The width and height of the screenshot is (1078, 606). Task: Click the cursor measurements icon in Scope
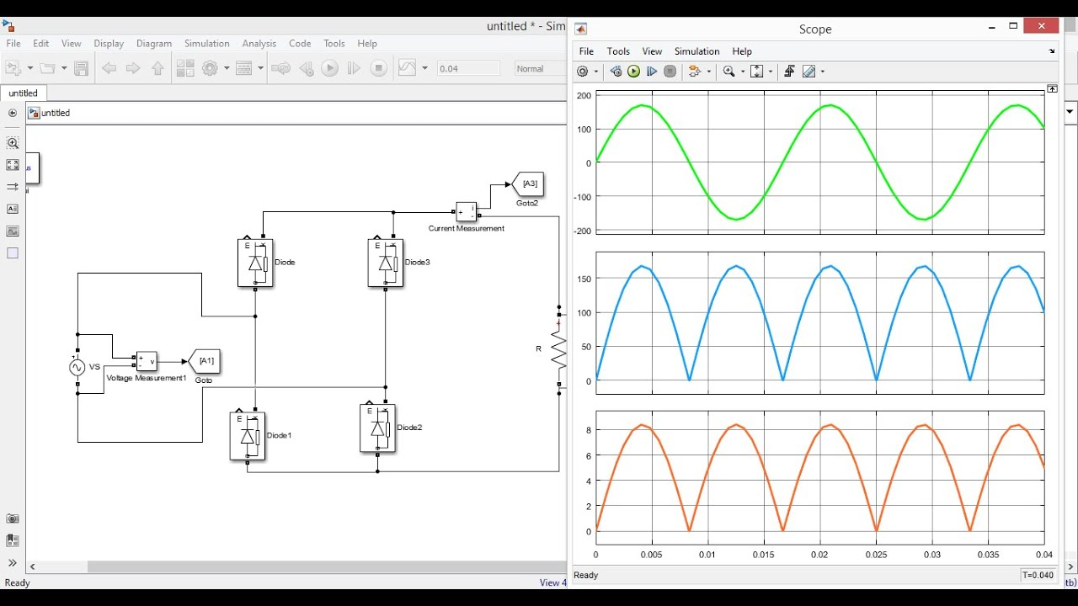(x=808, y=72)
